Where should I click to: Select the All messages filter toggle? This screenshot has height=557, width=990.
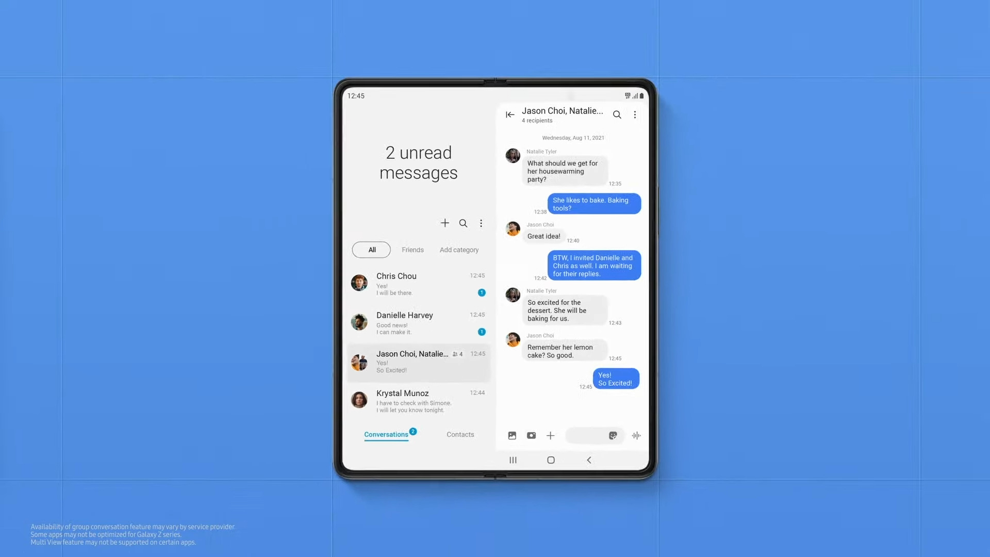[371, 249]
